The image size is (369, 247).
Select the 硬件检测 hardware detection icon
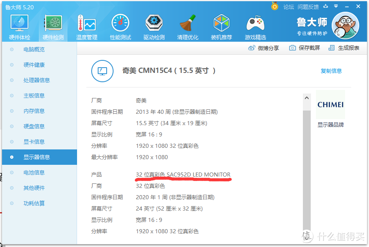click(x=53, y=23)
